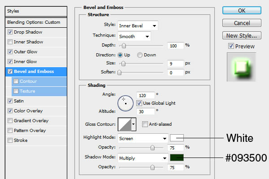Enable the Inner Shadow checkbox

pyautogui.click(x=10, y=42)
